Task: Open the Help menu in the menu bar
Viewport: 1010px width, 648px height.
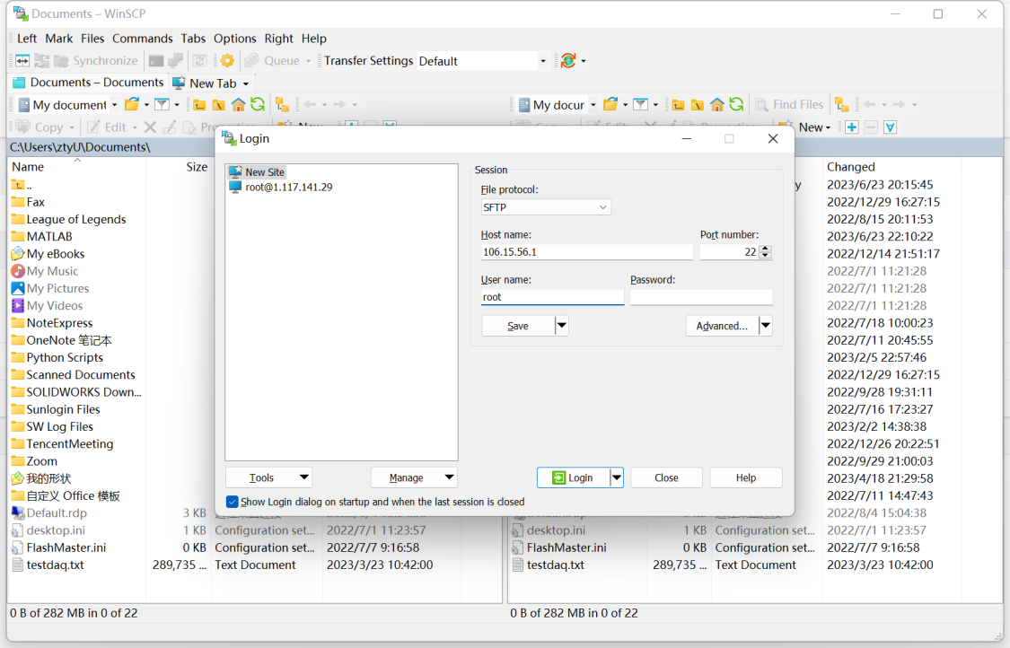Action: tap(313, 39)
